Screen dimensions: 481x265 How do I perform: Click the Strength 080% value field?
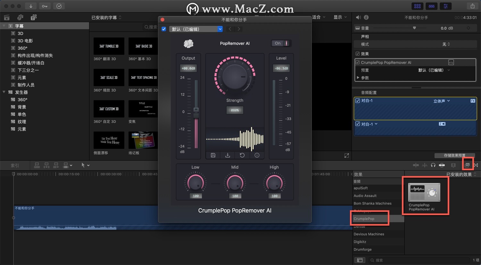tap(235, 110)
